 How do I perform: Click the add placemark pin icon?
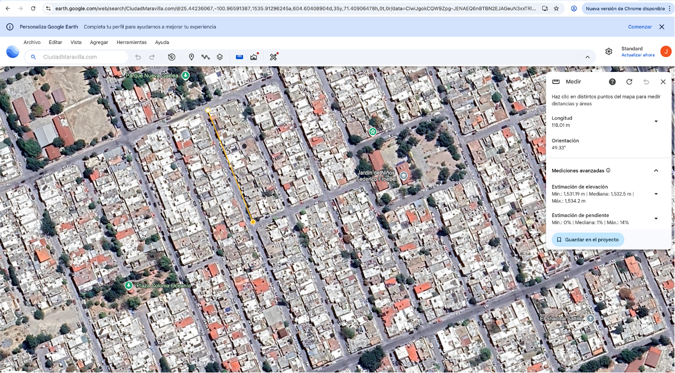[x=191, y=57]
